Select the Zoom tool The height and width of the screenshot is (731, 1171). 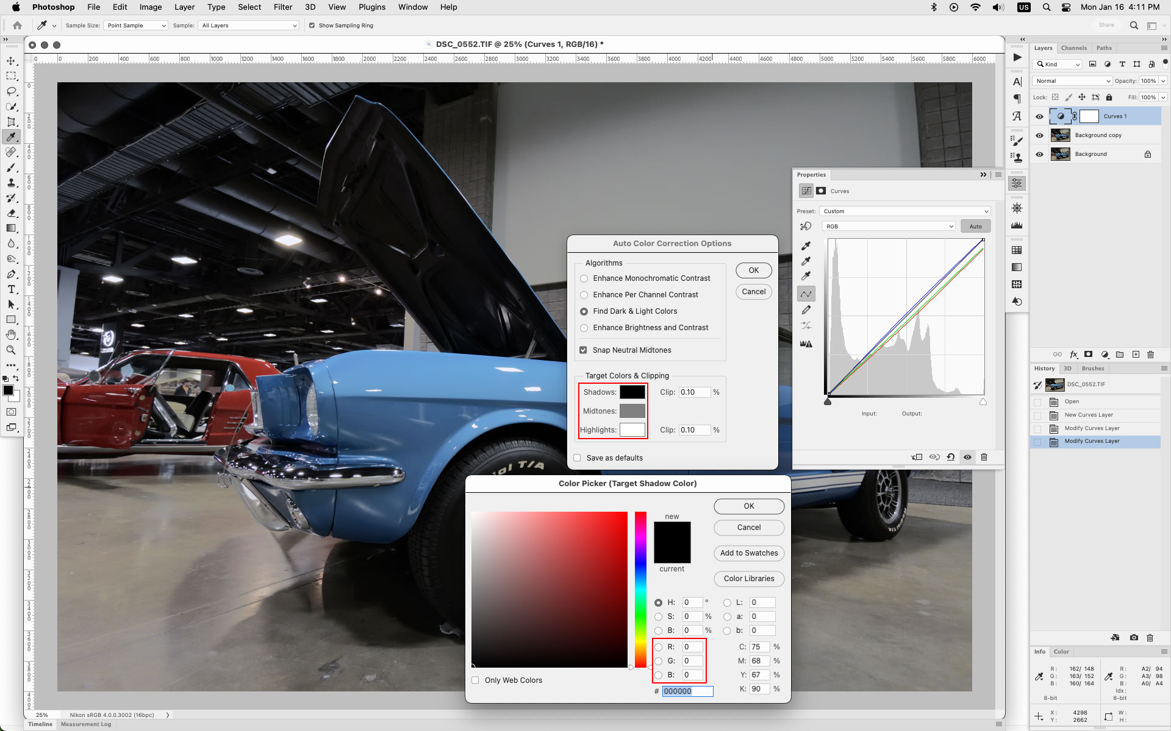[12, 350]
